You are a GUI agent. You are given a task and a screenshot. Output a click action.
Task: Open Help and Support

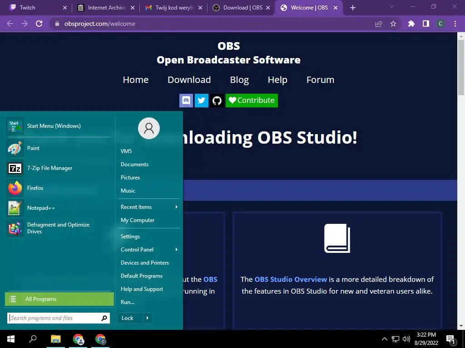(x=142, y=289)
